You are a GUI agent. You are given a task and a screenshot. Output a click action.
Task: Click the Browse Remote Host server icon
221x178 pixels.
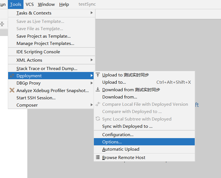[x=98, y=157]
